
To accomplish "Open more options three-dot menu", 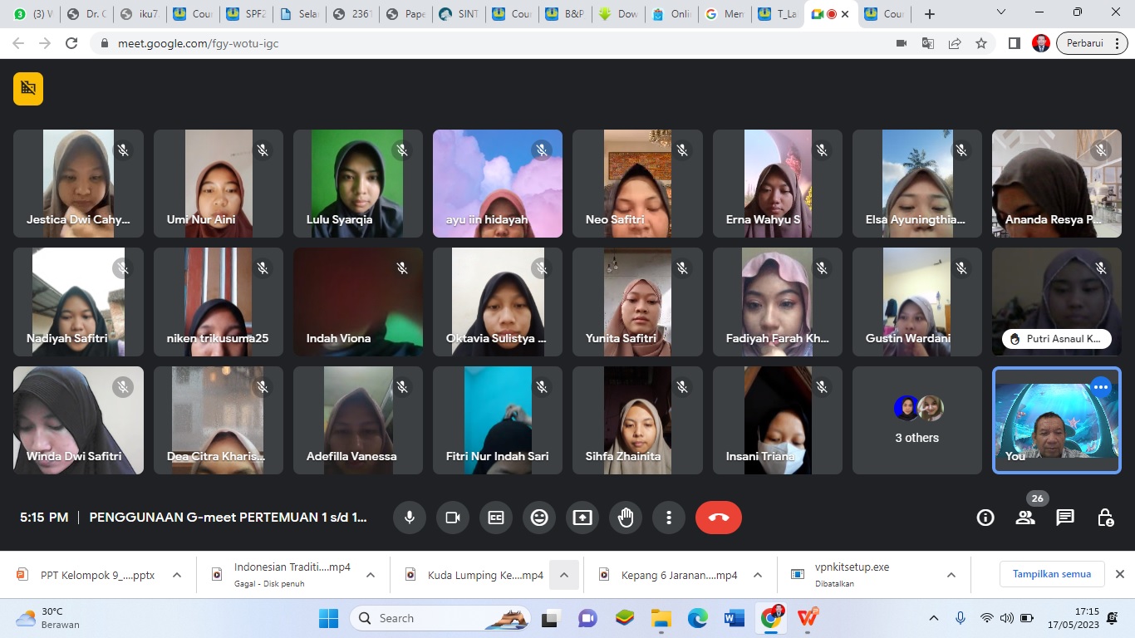I will pos(669,518).
